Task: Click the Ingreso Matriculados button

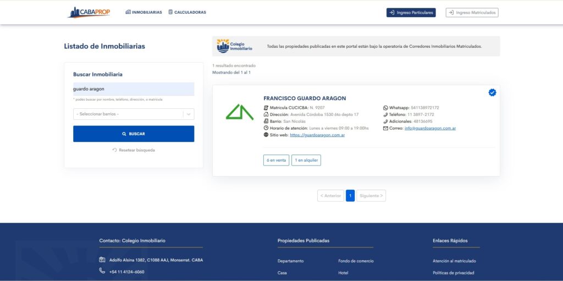Action: 472,12
